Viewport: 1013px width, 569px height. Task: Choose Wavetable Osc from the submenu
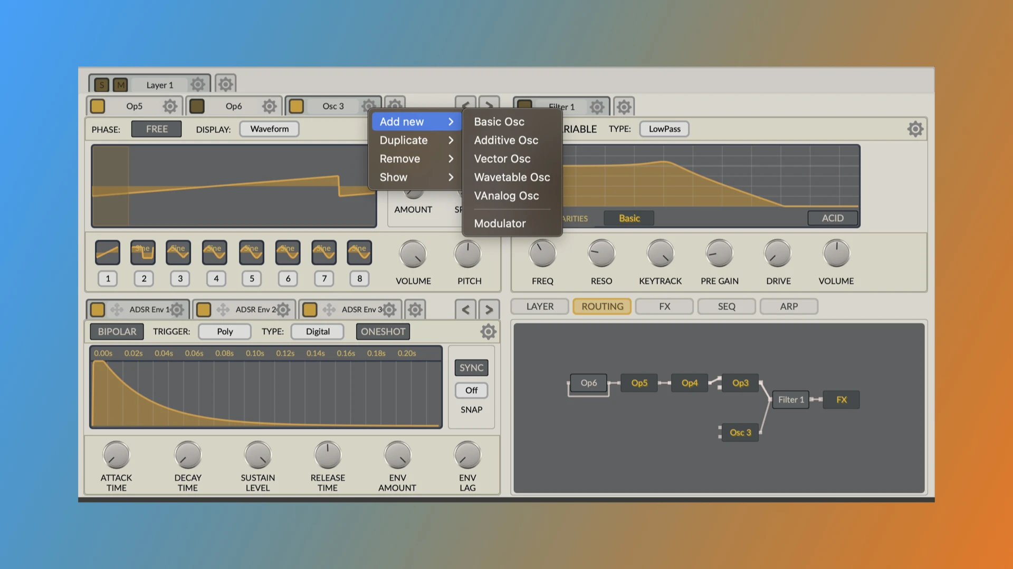(x=511, y=178)
